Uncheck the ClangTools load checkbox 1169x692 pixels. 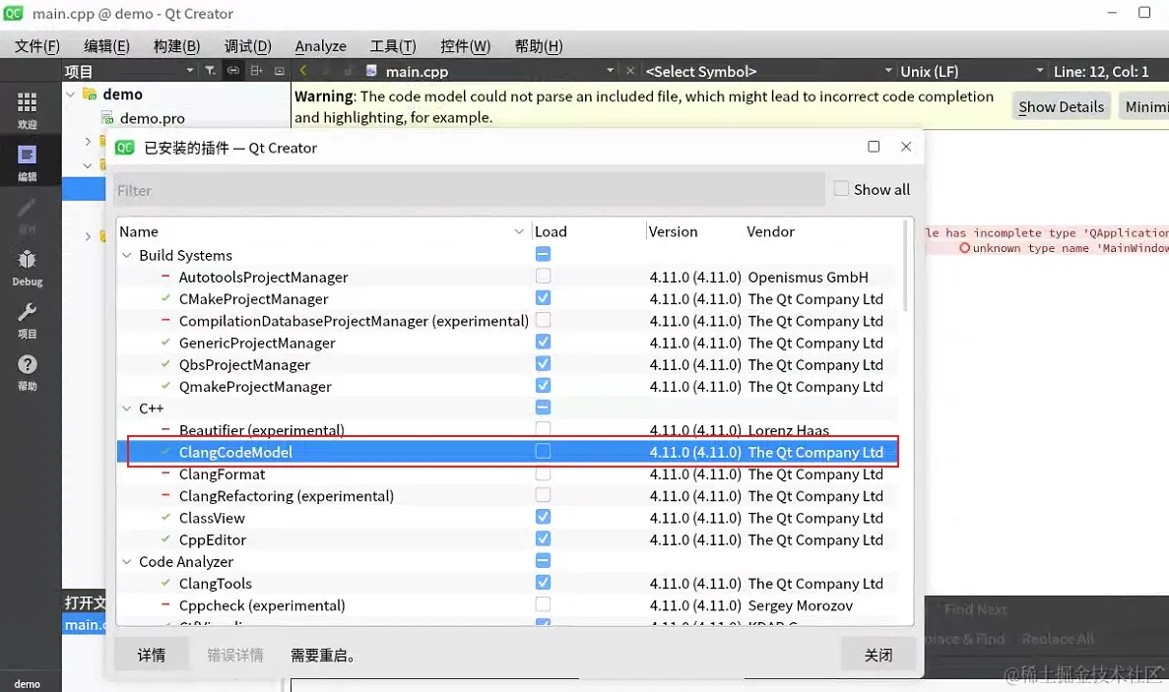click(543, 583)
